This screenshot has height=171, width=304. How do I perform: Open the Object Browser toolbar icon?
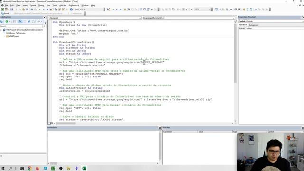click(63, 9)
